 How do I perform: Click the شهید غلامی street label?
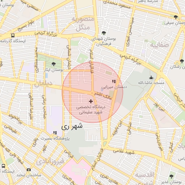click(x=124, y=152)
